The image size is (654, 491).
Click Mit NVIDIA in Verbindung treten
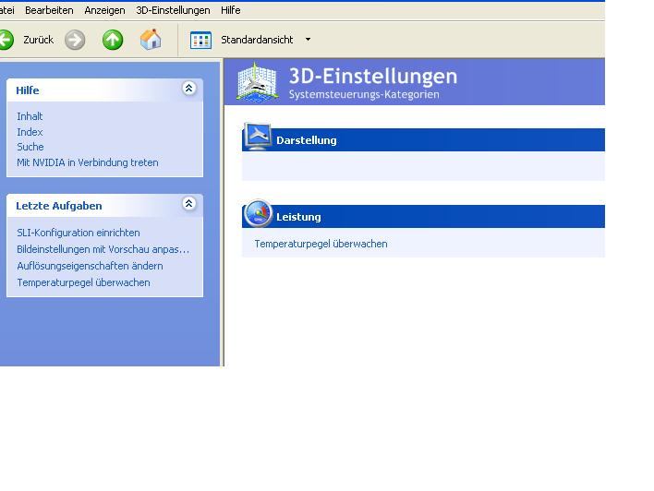coord(88,162)
